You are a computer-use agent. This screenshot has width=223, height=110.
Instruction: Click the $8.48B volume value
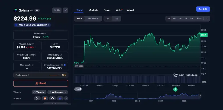coord(21,48)
